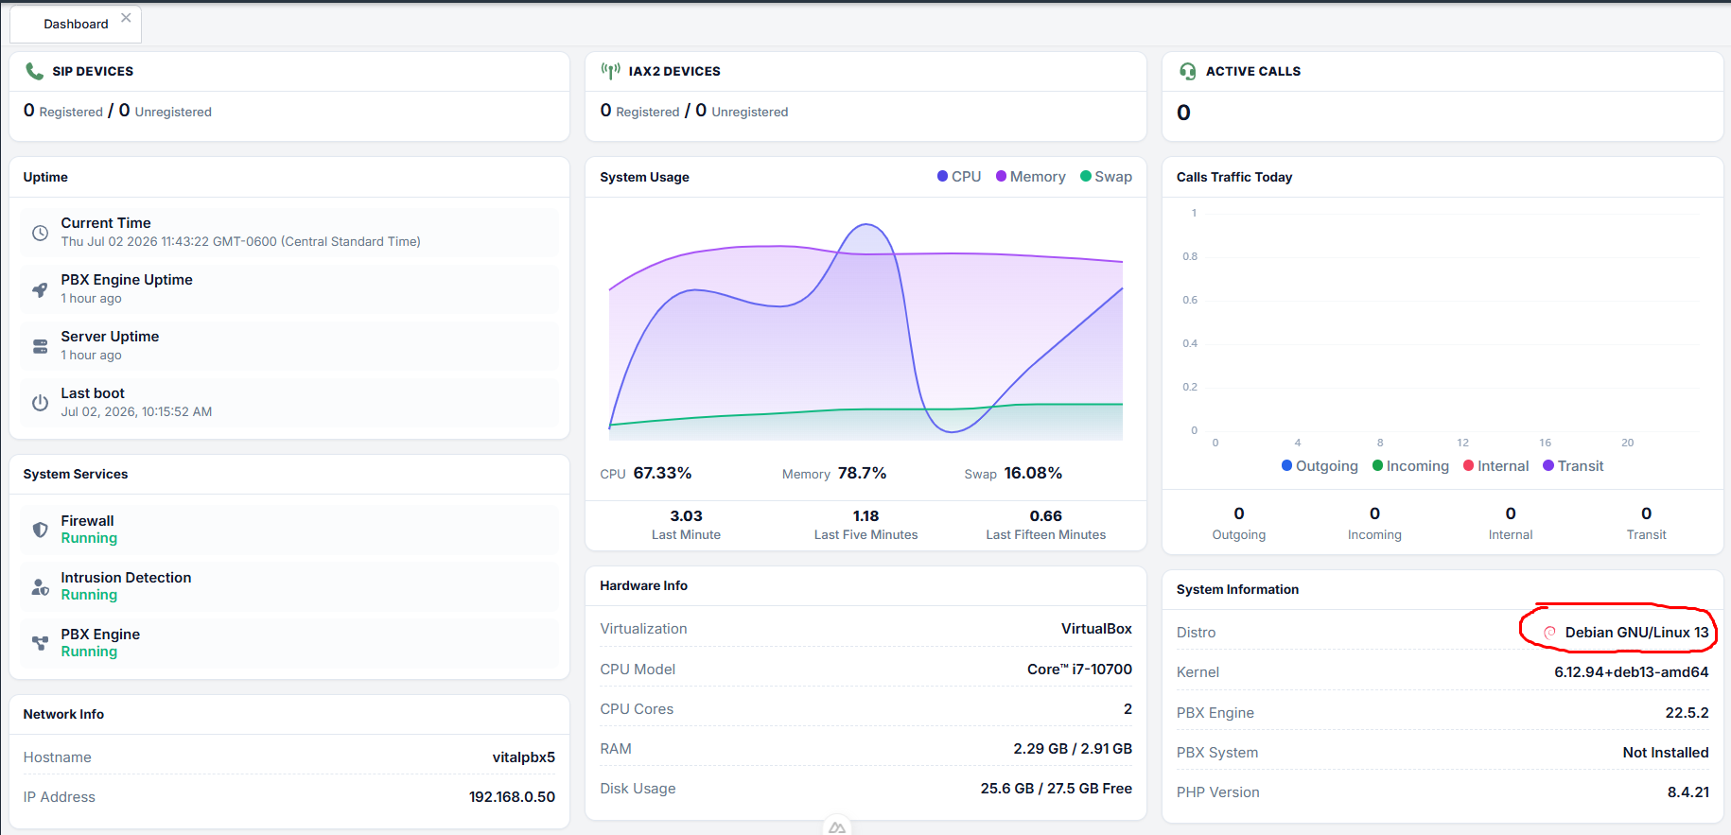Click the Firewall shield icon

pyautogui.click(x=40, y=530)
